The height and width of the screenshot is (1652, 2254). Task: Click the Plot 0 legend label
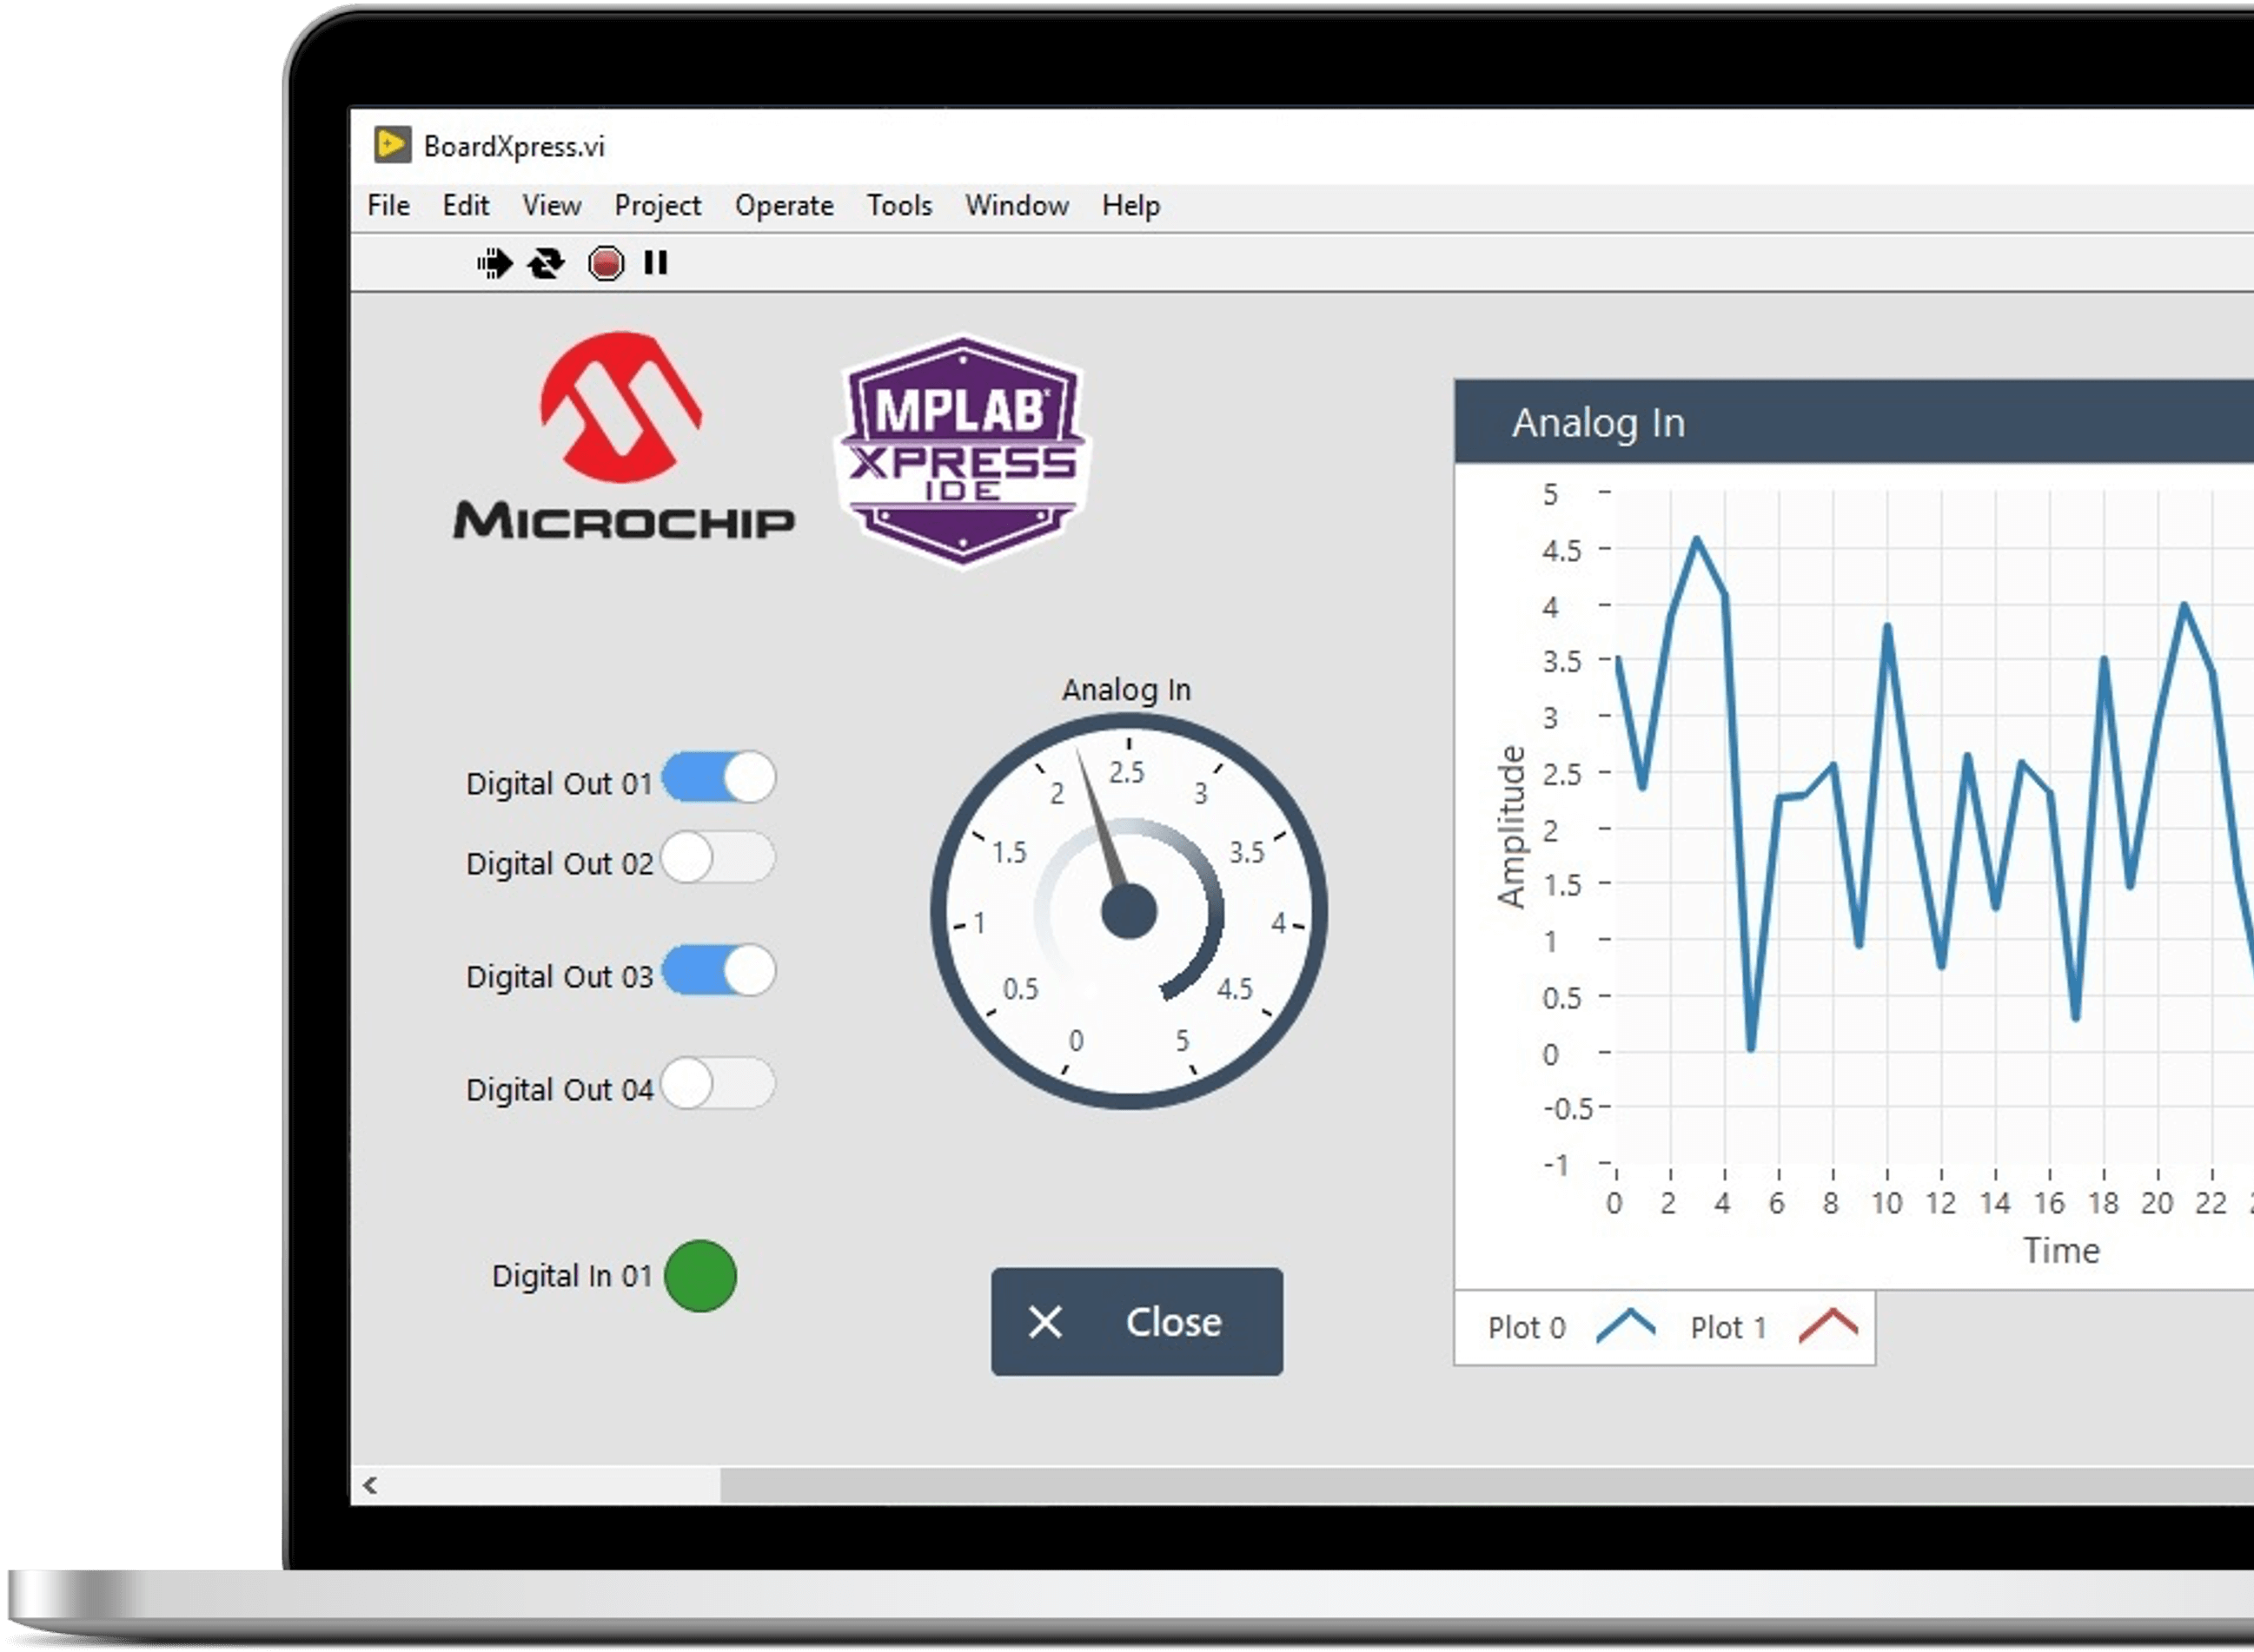tap(1527, 1327)
